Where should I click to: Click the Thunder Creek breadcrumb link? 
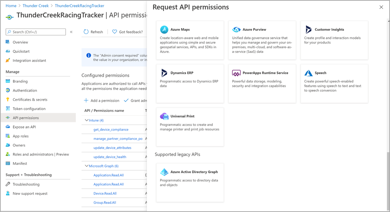point(36,6)
